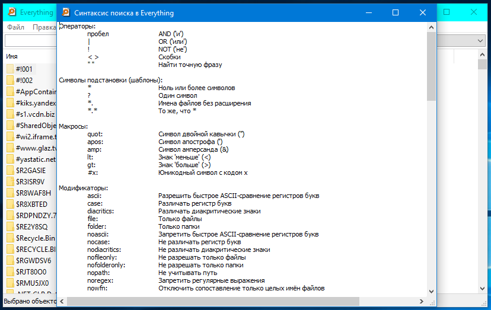Close the background Everything window
491x310 pixels.
[474, 12]
